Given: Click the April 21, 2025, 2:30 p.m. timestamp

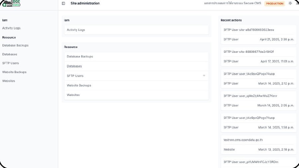Looking at the screenshot, I should coord(277,40).
